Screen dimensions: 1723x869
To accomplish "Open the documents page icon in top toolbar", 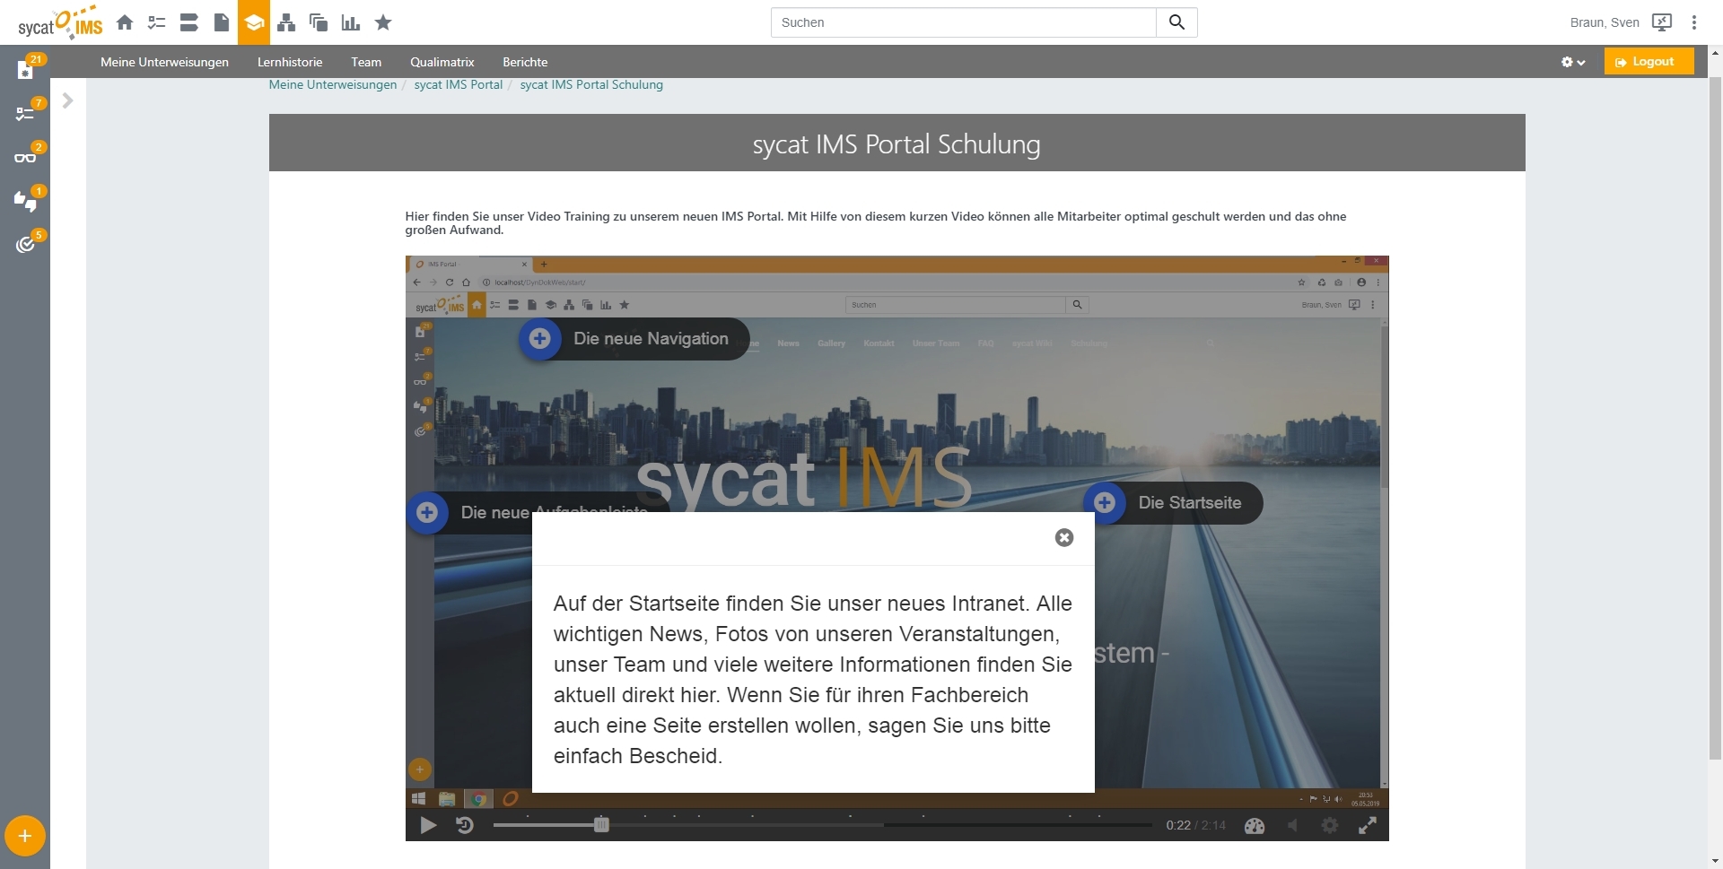I will coord(222,22).
